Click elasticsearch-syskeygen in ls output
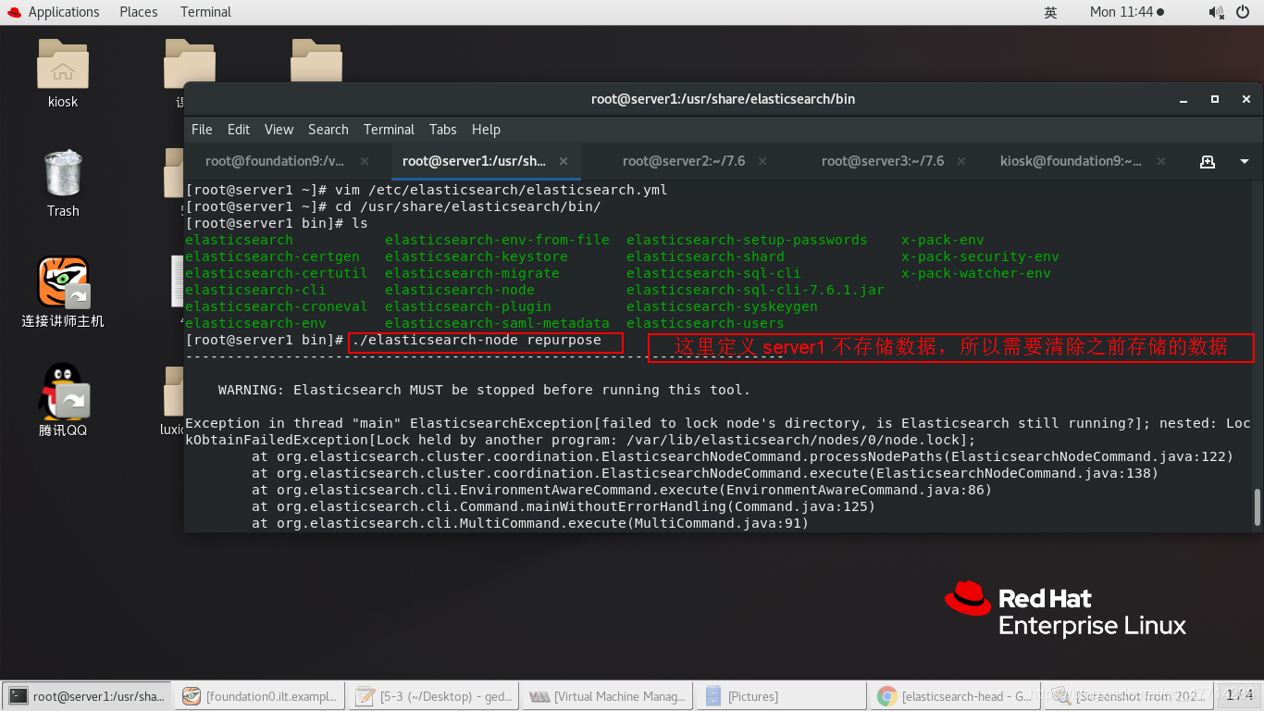The width and height of the screenshot is (1264, 711). coord(722,306)
